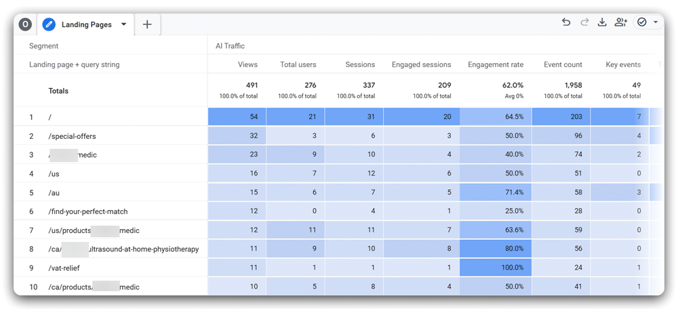Click the 64.5% engagement rate cell

[496, 117]
